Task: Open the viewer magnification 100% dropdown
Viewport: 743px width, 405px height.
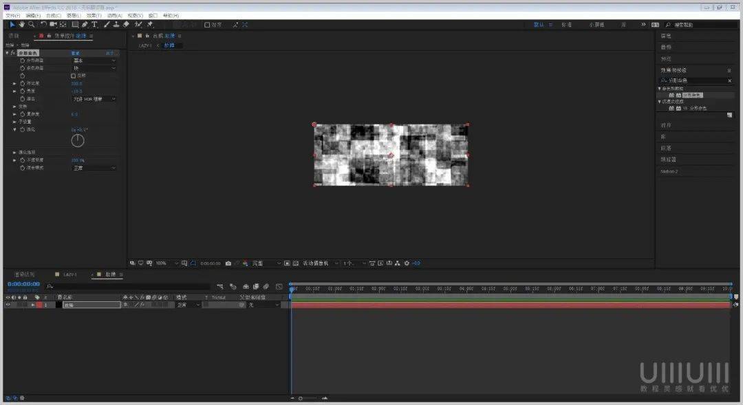Action: click(x=166, y=263)
